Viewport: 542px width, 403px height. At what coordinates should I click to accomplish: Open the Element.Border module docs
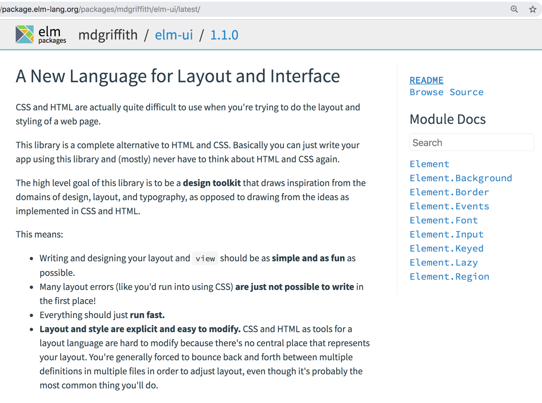tap(449, 192)
